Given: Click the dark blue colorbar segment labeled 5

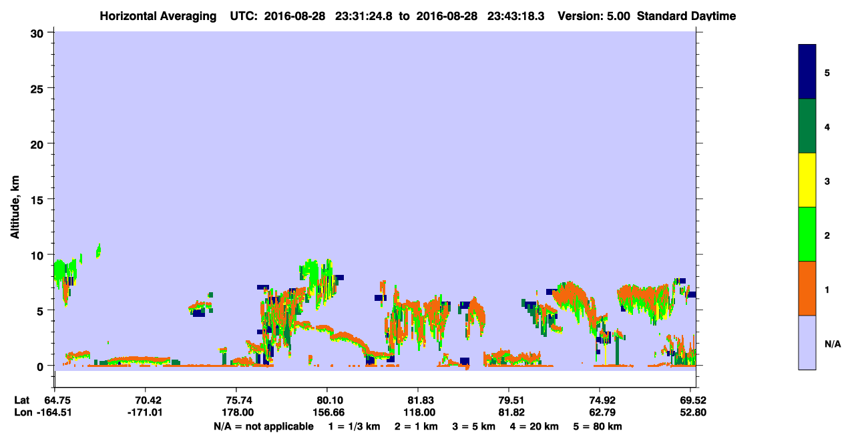Looking at the screenshot, I should [x=807, y=72].
